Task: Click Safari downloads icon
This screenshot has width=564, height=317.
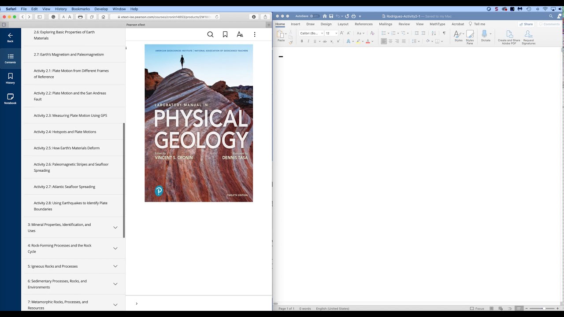Action: pyautogui.click(x=253, y=17)
